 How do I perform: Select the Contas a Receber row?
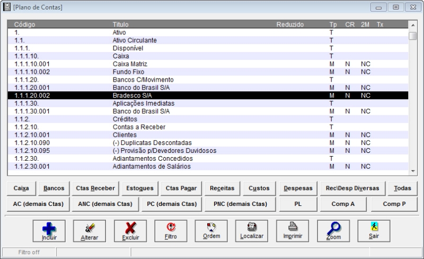208,127
